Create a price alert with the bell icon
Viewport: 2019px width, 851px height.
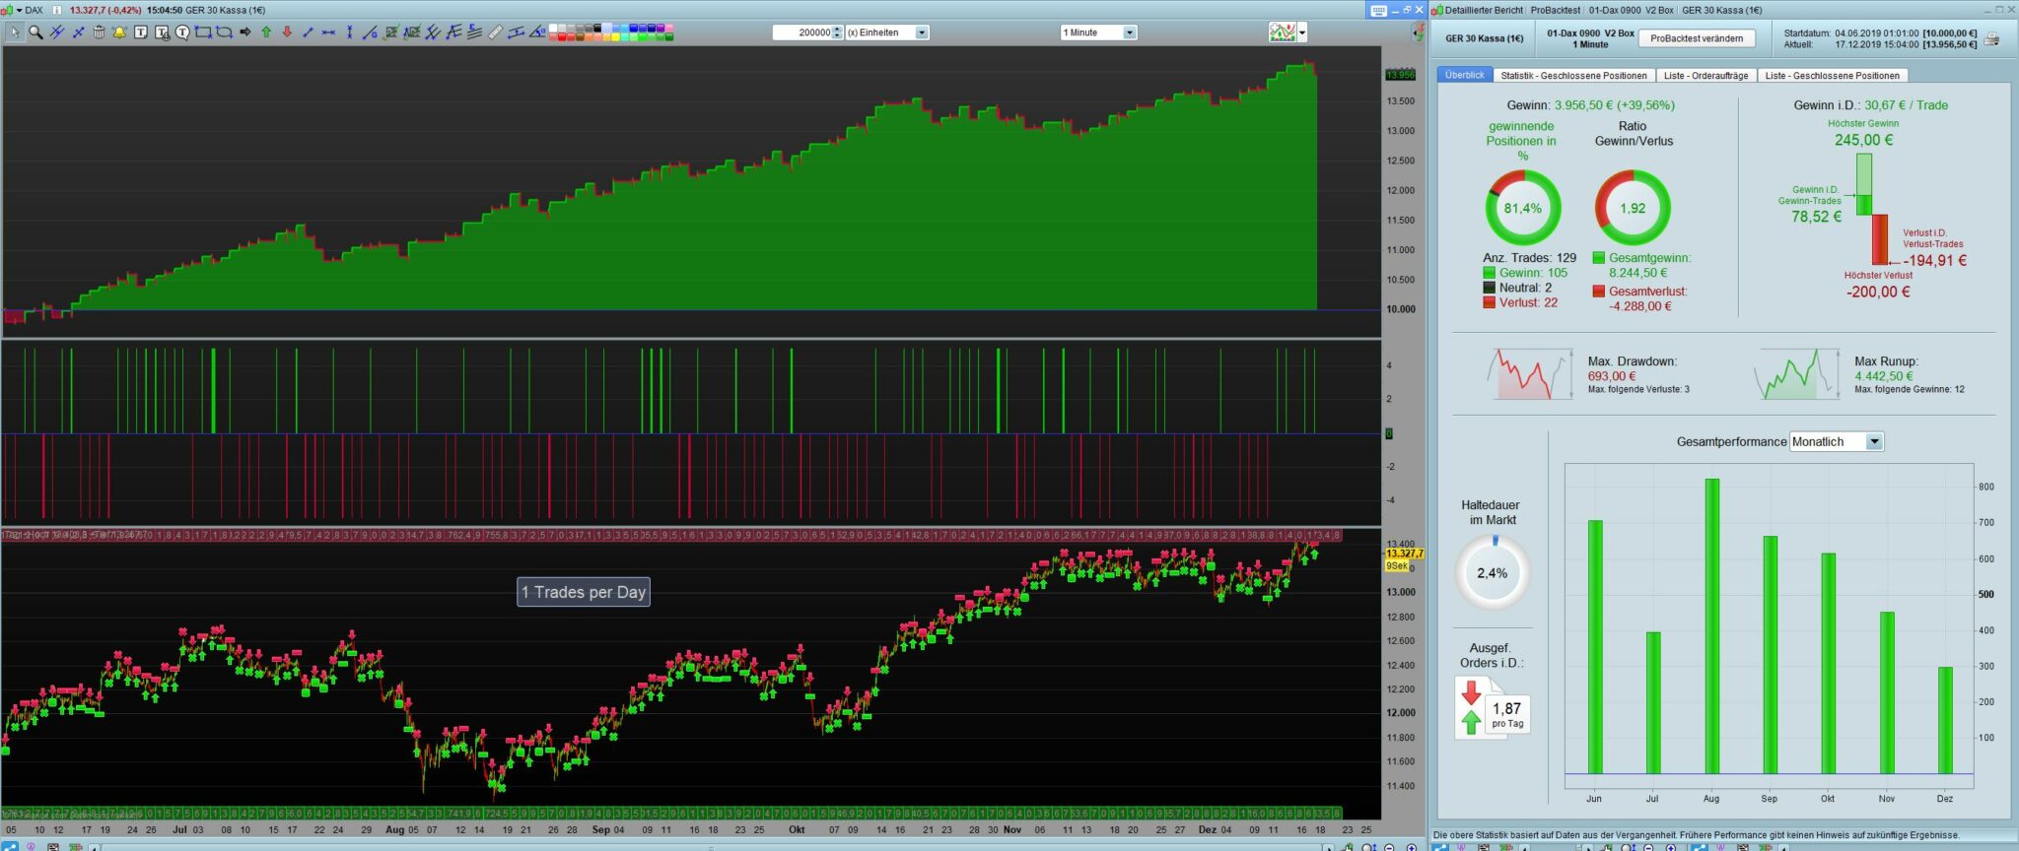[x=119, y=33]
